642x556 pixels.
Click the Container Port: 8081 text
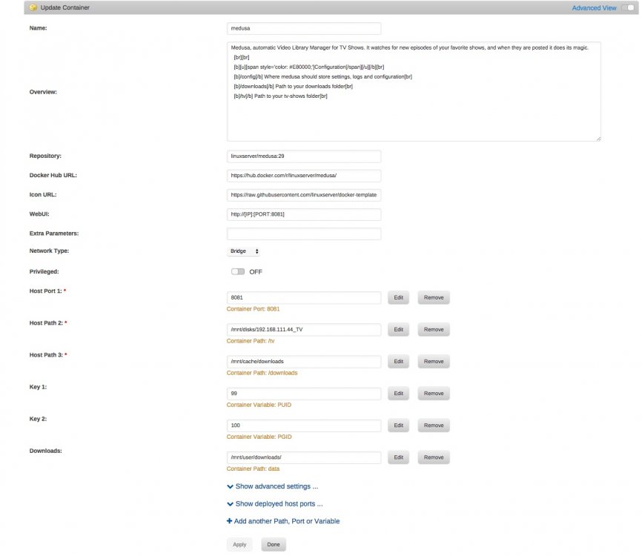253,309
